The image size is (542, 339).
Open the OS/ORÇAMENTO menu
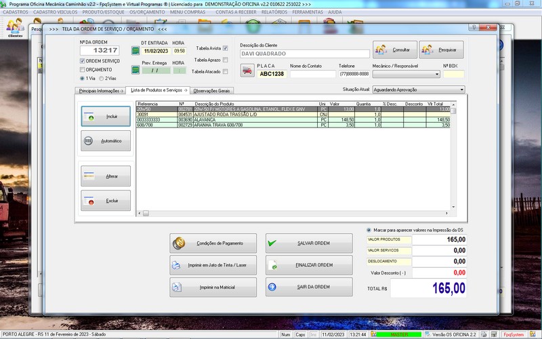147,12
